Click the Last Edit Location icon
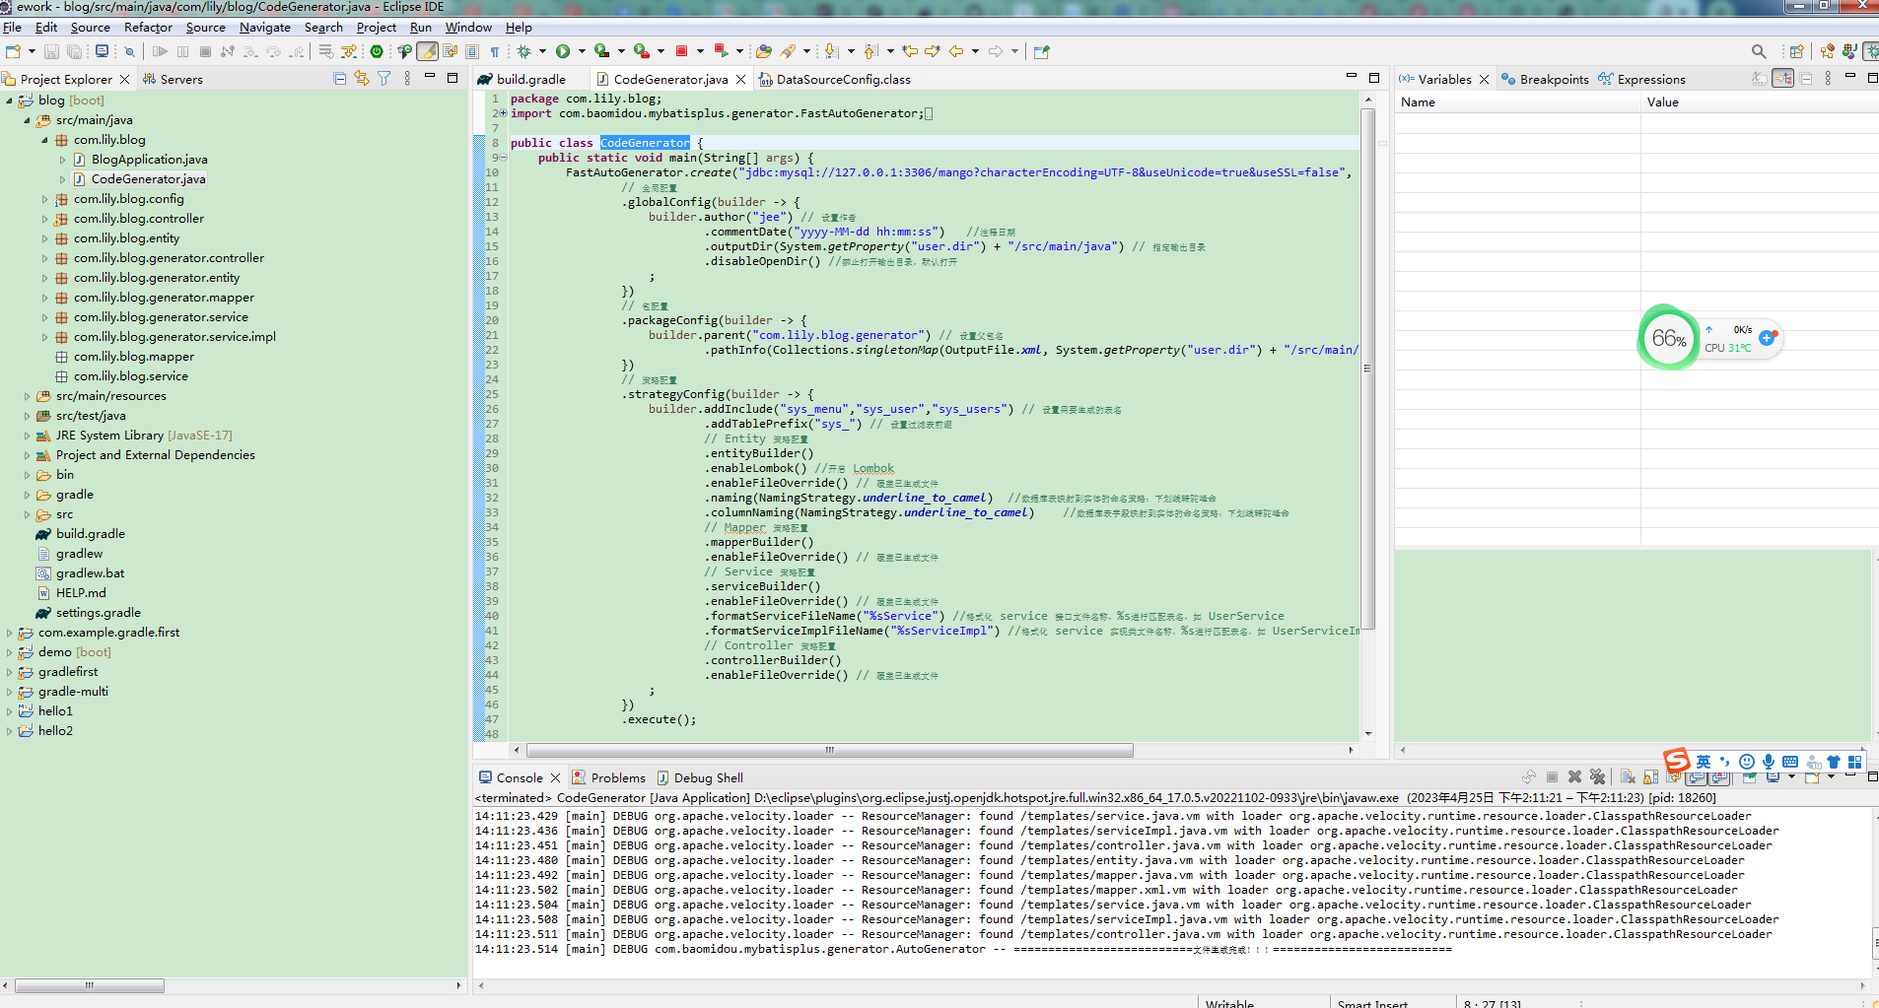 tap(909, 51)
